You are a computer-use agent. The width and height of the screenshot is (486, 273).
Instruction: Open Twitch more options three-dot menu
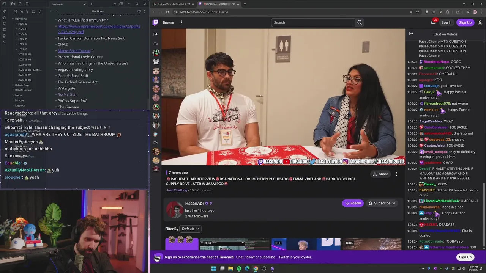click(181, 22)
